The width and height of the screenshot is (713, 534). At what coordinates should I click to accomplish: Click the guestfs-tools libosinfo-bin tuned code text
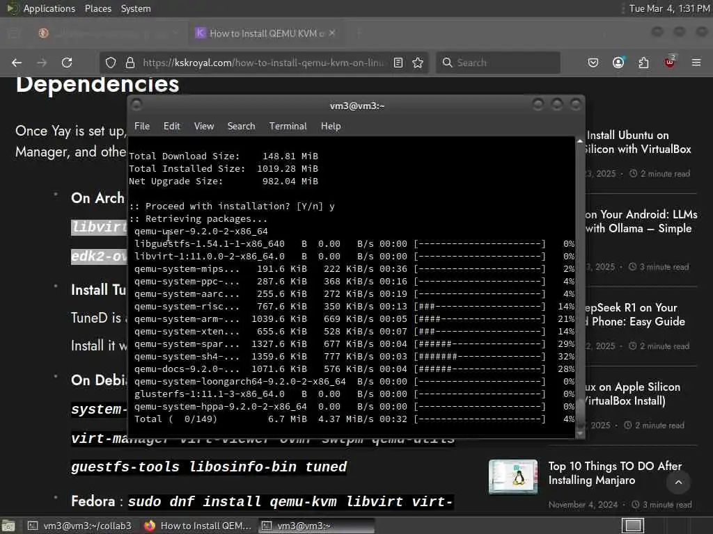point(209,467)
